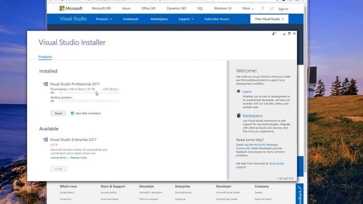Click the Pause button
Viewport: 363px width, 204px height.
58,113
